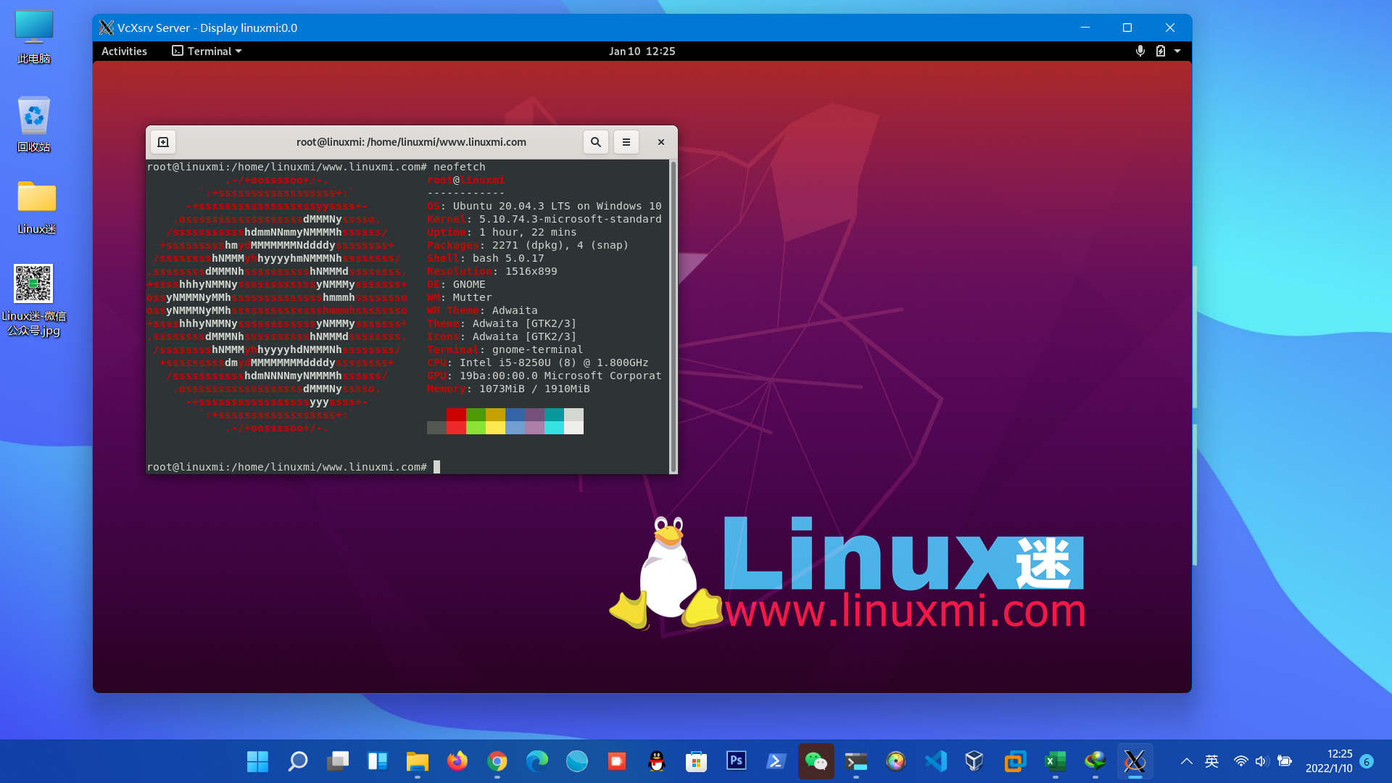The height and width of the screenshot is (783, 1392).
Task: Mute the volume via the tray speaker icon
Action: pos(1262,761)
